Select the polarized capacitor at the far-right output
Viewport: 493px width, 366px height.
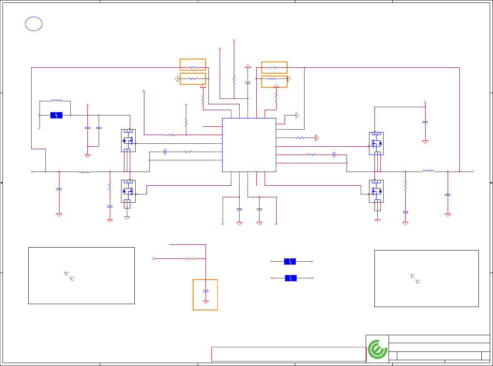click(x=448, y=195)
